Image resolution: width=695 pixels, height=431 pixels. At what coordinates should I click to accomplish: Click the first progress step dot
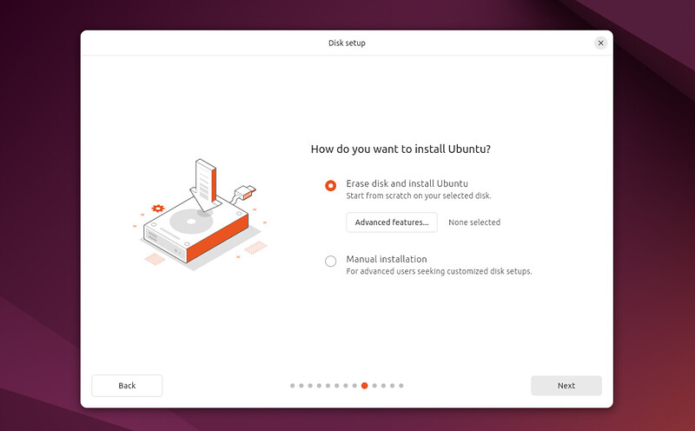(x=292, y=385)
